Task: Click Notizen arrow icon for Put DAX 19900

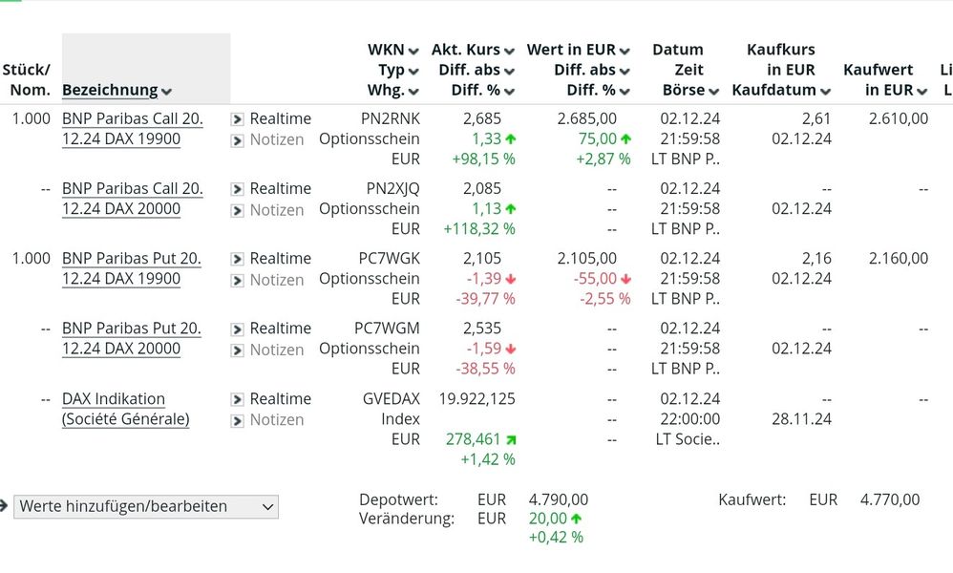Action: coord(238,280)
